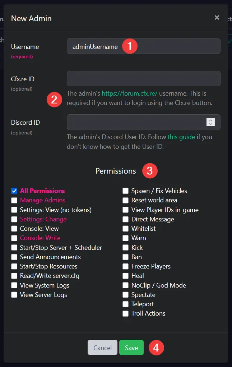Tick the Console: Write checkbox
Viewport: 232px width, 367px height.
click(x=14, y=238)
